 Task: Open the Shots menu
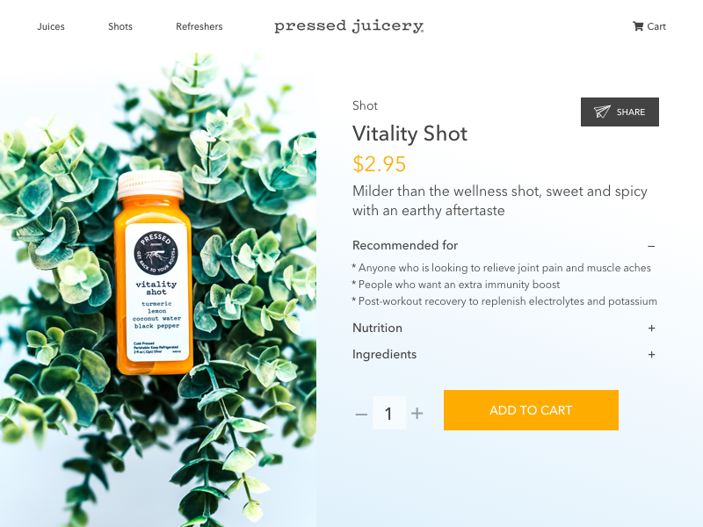pos(120,26)
